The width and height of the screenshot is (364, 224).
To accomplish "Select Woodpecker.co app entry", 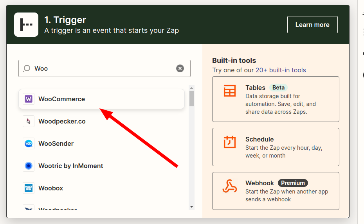I will (x=101, y=121).
